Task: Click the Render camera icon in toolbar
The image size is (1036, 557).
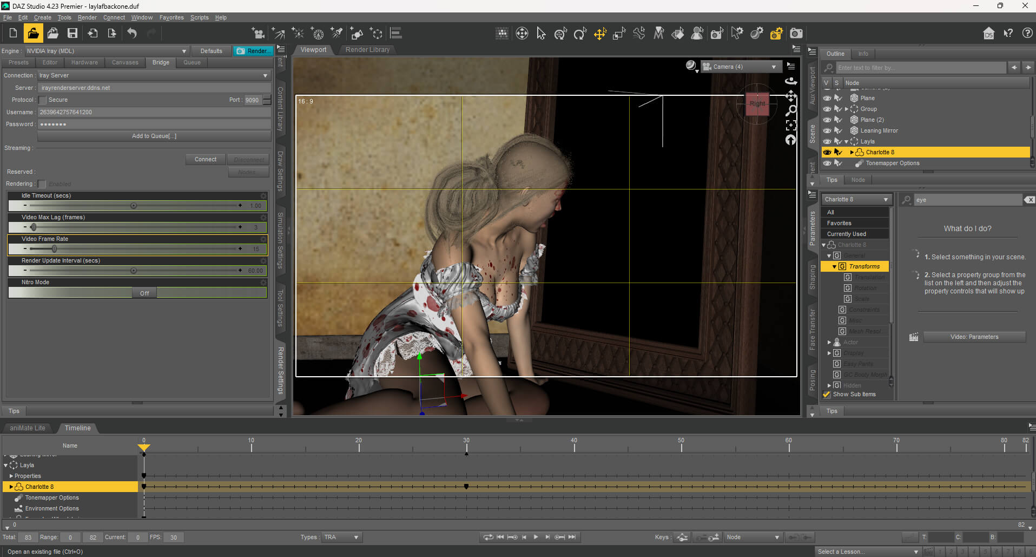Action: (x=796, y=34)
